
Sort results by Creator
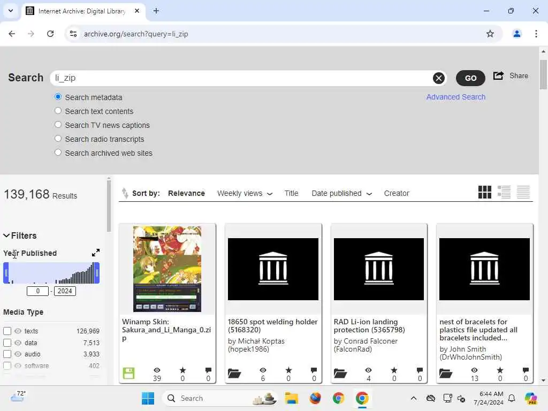(x=397, y=193)
